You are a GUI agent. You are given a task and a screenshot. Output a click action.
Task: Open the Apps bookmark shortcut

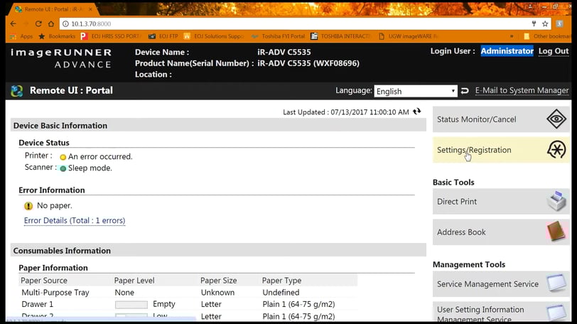[22, 36]
